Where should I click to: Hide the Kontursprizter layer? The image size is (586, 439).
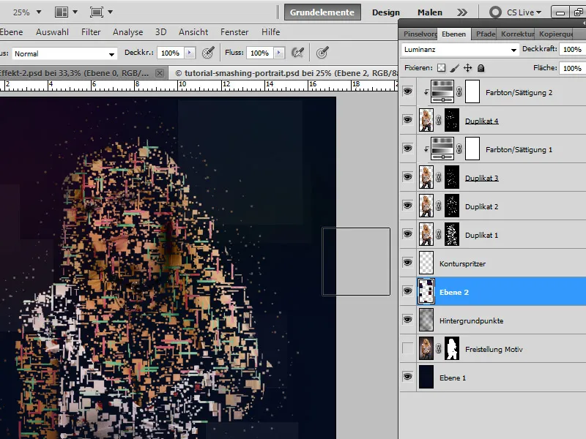[x=408, y=263]
